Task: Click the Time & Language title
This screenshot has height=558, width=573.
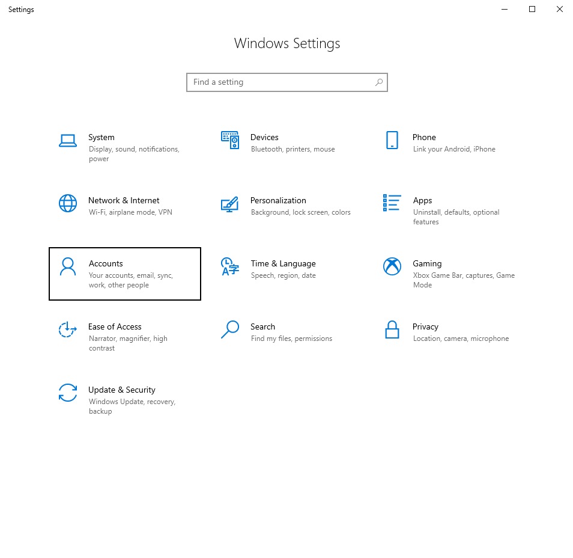Action: pos(283,264)
